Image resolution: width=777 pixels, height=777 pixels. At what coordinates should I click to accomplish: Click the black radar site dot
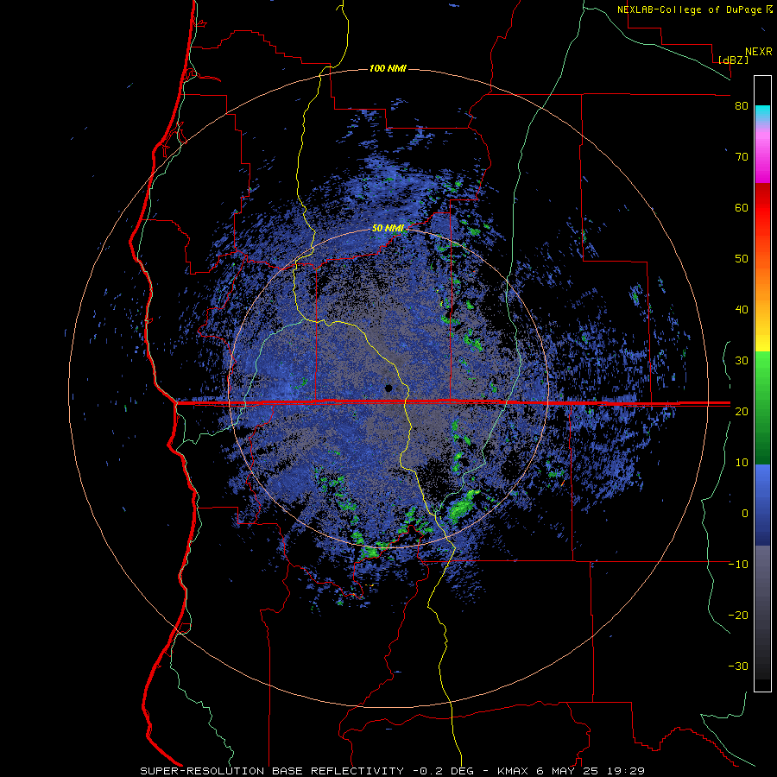pyautogui.click(x=388, y=388)
